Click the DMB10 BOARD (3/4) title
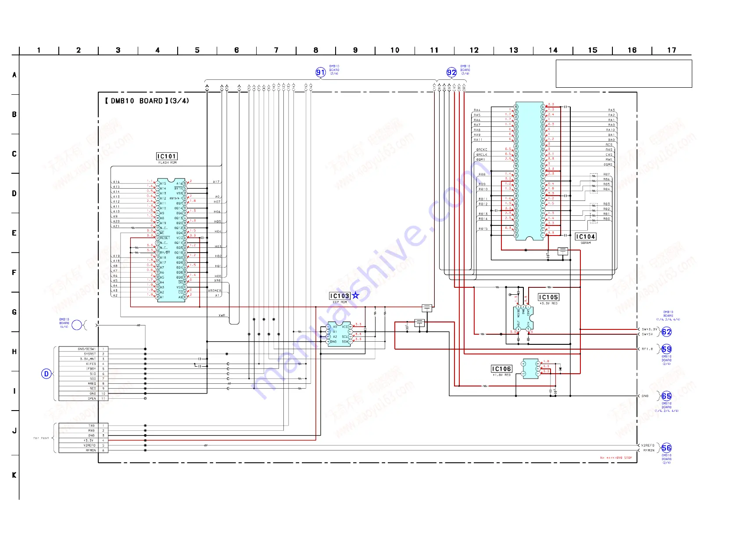 (147, 101)
